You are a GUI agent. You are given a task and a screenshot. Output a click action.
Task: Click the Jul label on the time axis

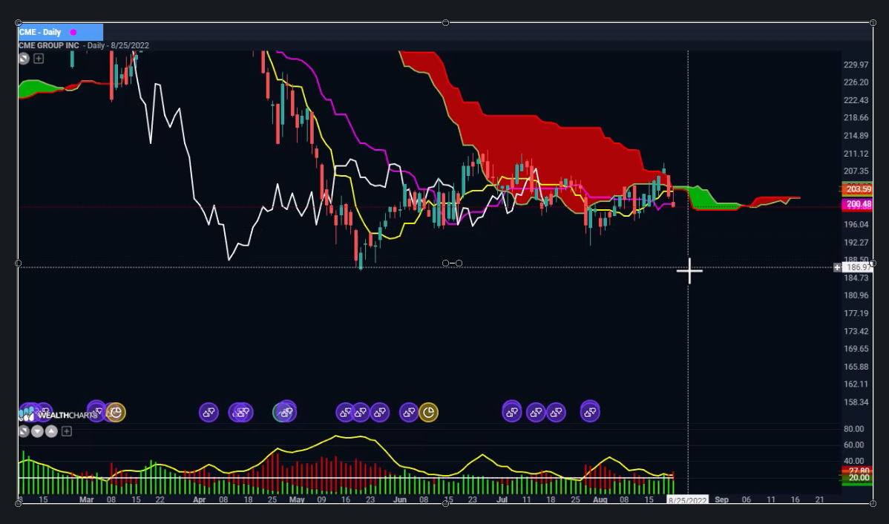click(502, 500)
